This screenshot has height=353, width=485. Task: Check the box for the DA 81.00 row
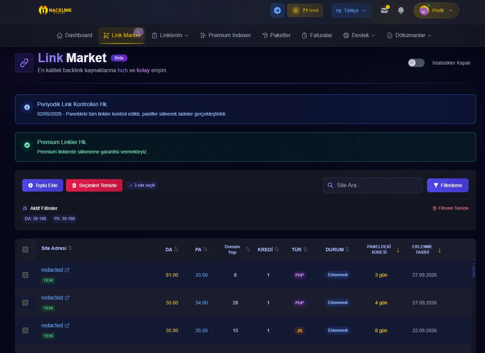(x=25, y=275)
